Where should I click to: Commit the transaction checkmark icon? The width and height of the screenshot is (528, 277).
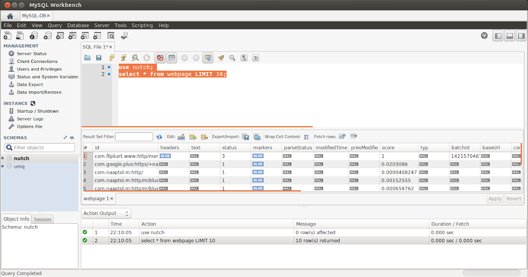point(184,58)
